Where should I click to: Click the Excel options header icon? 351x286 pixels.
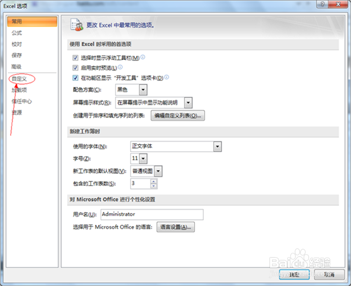tap(76, 25)
